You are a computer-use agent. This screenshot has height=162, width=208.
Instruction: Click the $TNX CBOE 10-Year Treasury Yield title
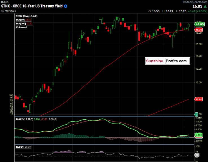click(32, 6)
